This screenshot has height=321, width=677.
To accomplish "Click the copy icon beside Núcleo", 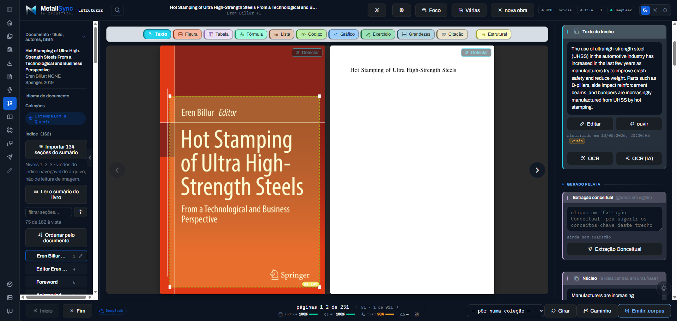I will click(x=576, y=278).
